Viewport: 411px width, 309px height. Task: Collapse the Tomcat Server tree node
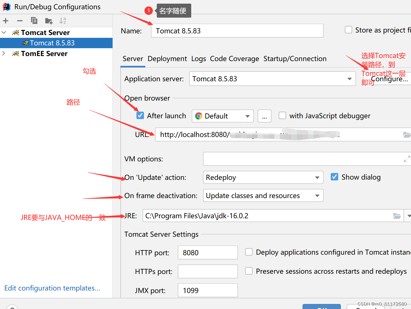click(x=4, y=32)
